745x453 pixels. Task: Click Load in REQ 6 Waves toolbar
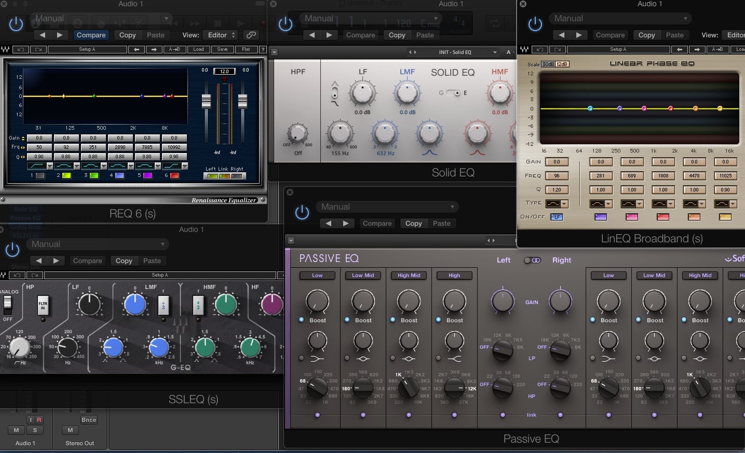pyautogui.click(x=199, y=49)
